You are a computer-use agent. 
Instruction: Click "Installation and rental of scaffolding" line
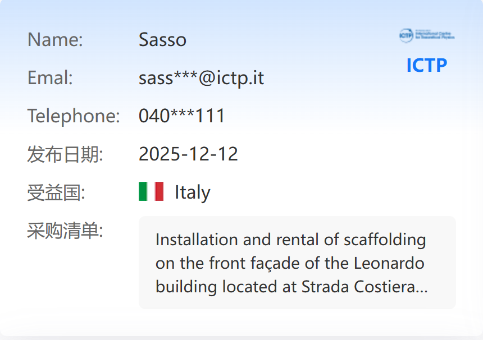click(x=290, y=240)
